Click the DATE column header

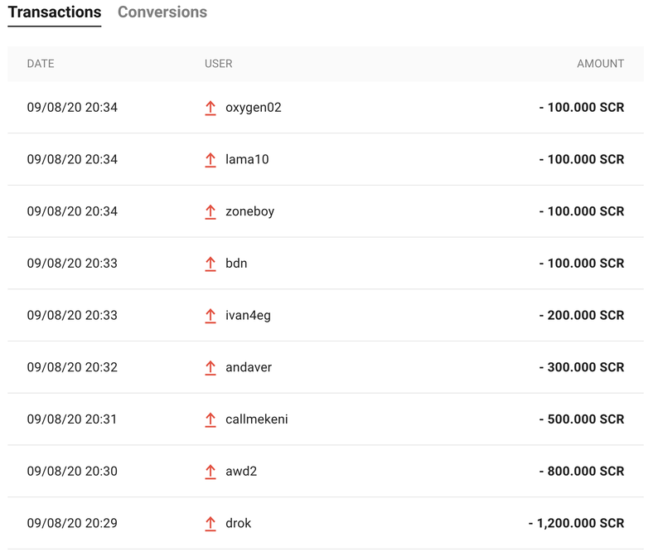tap(41, 64)
